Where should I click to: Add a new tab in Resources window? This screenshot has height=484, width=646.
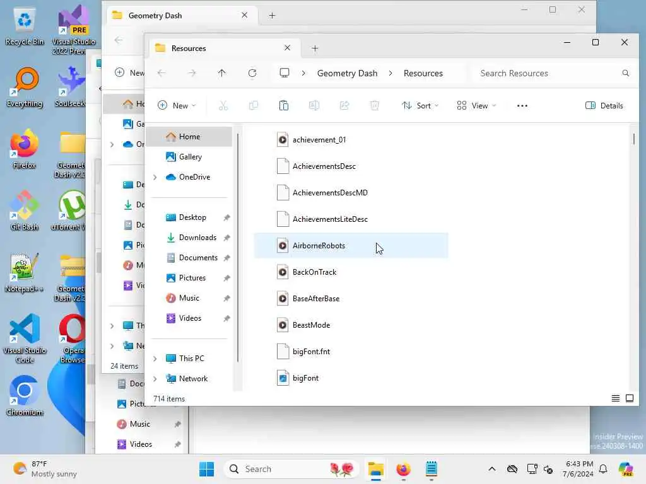315,48
